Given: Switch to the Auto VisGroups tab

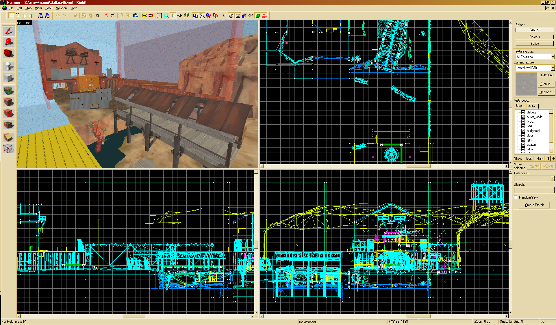Looking at the screenshot, I should 531,106.
